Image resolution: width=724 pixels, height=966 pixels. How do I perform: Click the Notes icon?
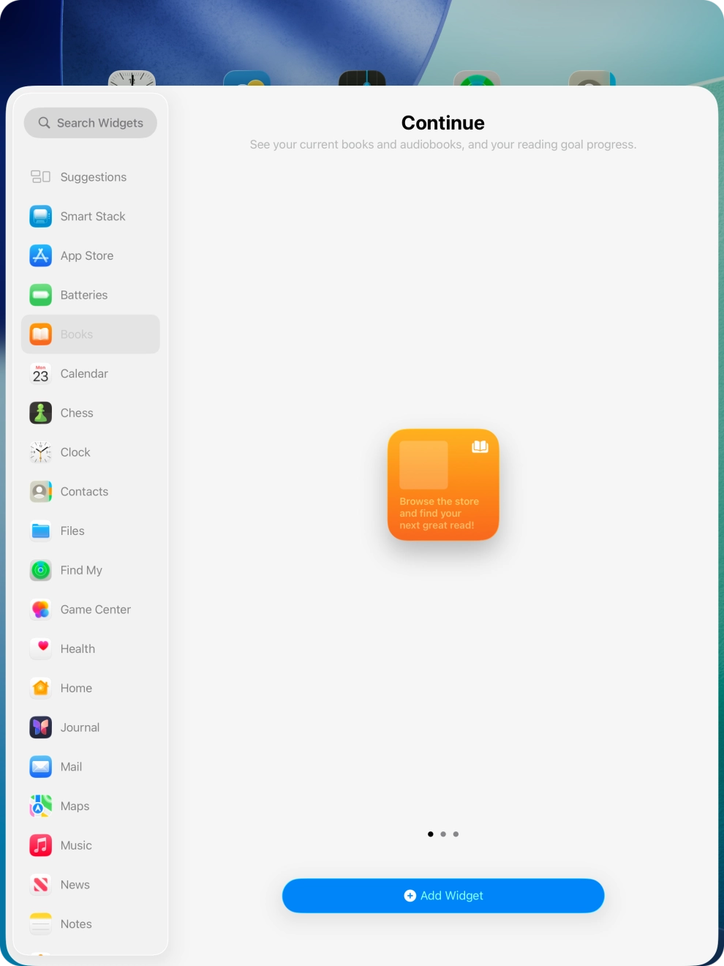(41, 924)
